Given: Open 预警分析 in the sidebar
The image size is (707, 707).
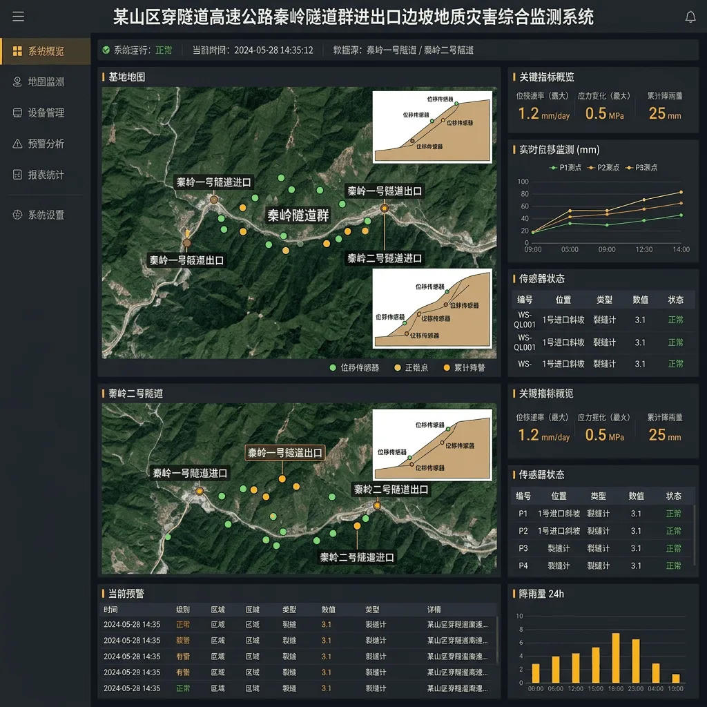Looking at the screenshot, I should coord(45,144).
